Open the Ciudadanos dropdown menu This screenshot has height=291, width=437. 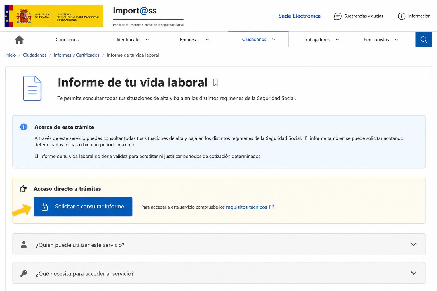pos(259,39)
